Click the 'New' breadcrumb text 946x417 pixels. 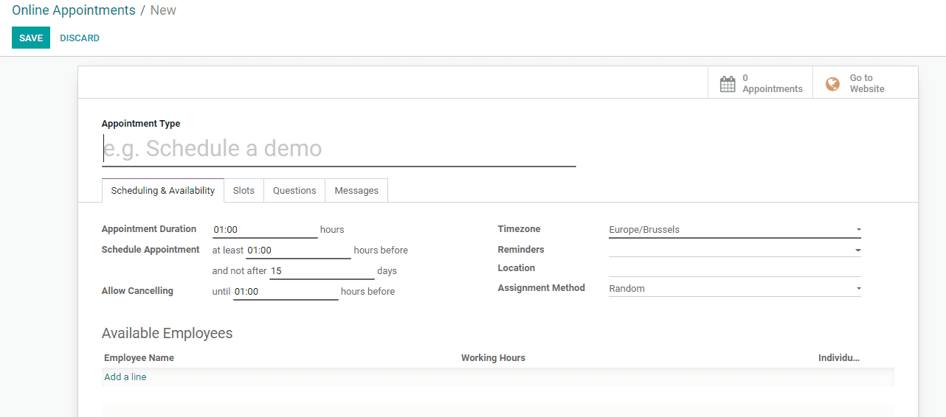click(x=163, y=10)
